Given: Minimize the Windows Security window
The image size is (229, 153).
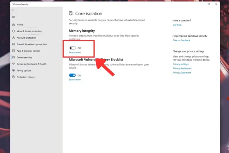Looking at the screenshot, I should coord(201,4).
